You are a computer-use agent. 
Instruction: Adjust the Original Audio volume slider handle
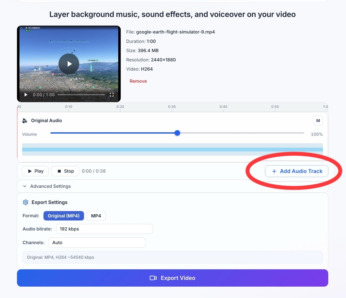[x=177, y=133]
